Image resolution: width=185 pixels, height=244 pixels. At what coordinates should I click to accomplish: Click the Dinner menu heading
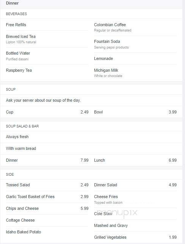coord(12,3)
